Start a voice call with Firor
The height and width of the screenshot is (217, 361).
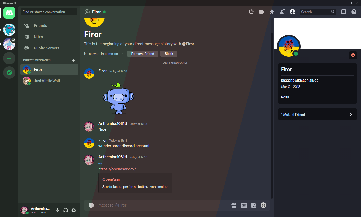click(251, 12)
